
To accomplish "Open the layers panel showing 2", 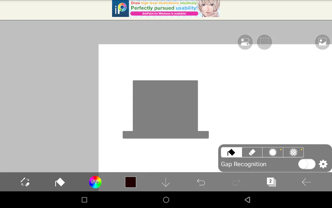I will [x=271, y=182].
